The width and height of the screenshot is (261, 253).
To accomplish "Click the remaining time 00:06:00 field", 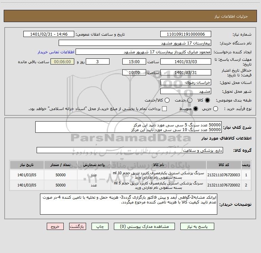I will tap(62, 61).
